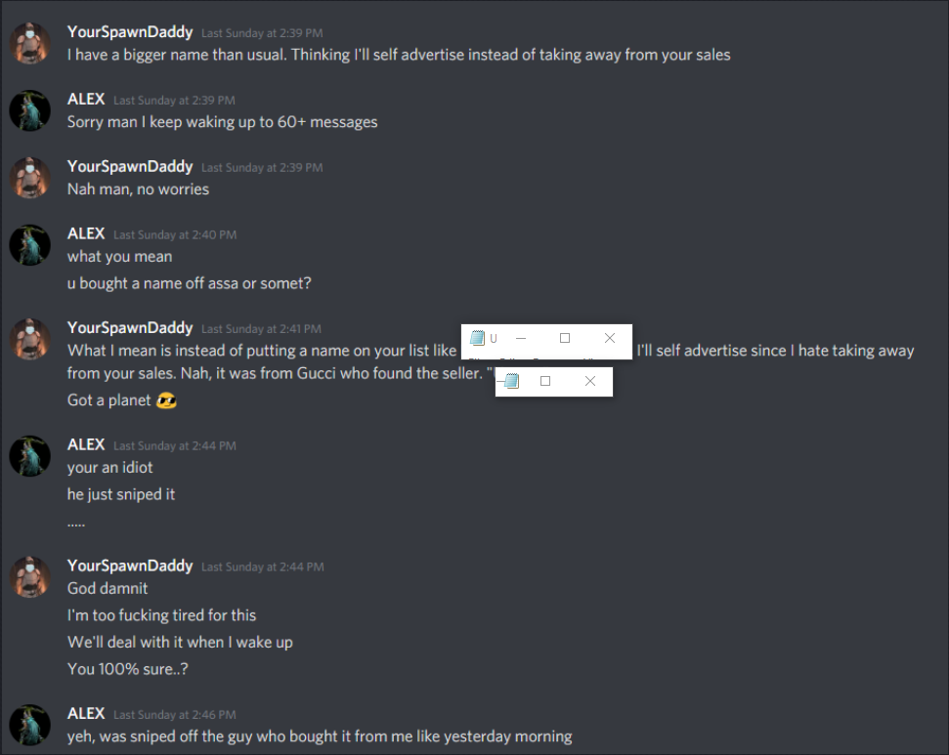Click the notepad icon in the upper small window
Image resolution: width=949 pixels, height=755 pixels.
(x=478, y=338)
